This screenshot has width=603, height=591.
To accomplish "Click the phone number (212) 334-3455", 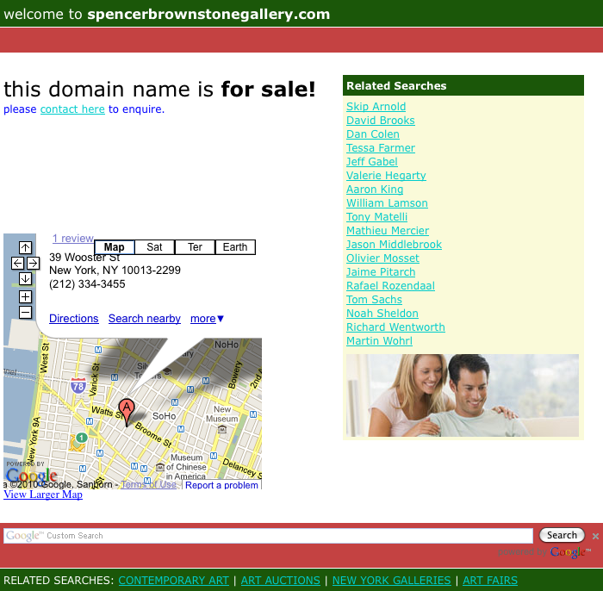I will 87,284.
